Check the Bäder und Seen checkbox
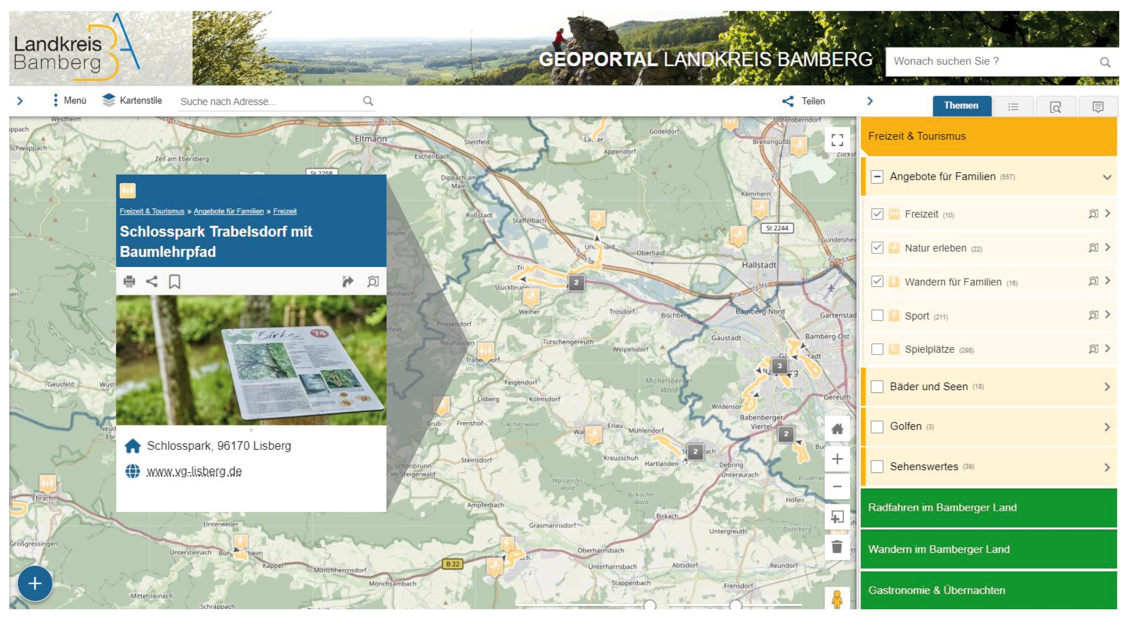The height and width of the screenshot is (621, 1129). (877, 387)
